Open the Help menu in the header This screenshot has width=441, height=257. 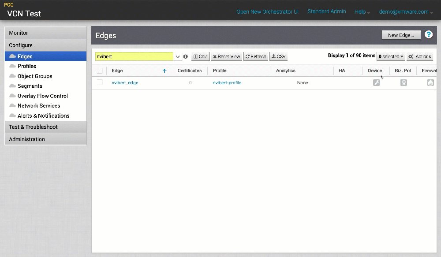[x=362, y=11]
